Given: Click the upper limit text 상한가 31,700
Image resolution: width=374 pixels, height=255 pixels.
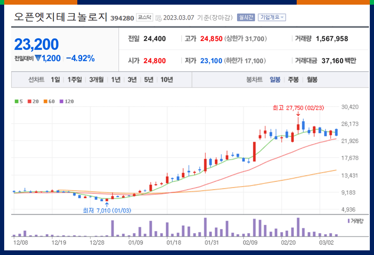Looking at the screenshot, I should (x=245, y=39).
